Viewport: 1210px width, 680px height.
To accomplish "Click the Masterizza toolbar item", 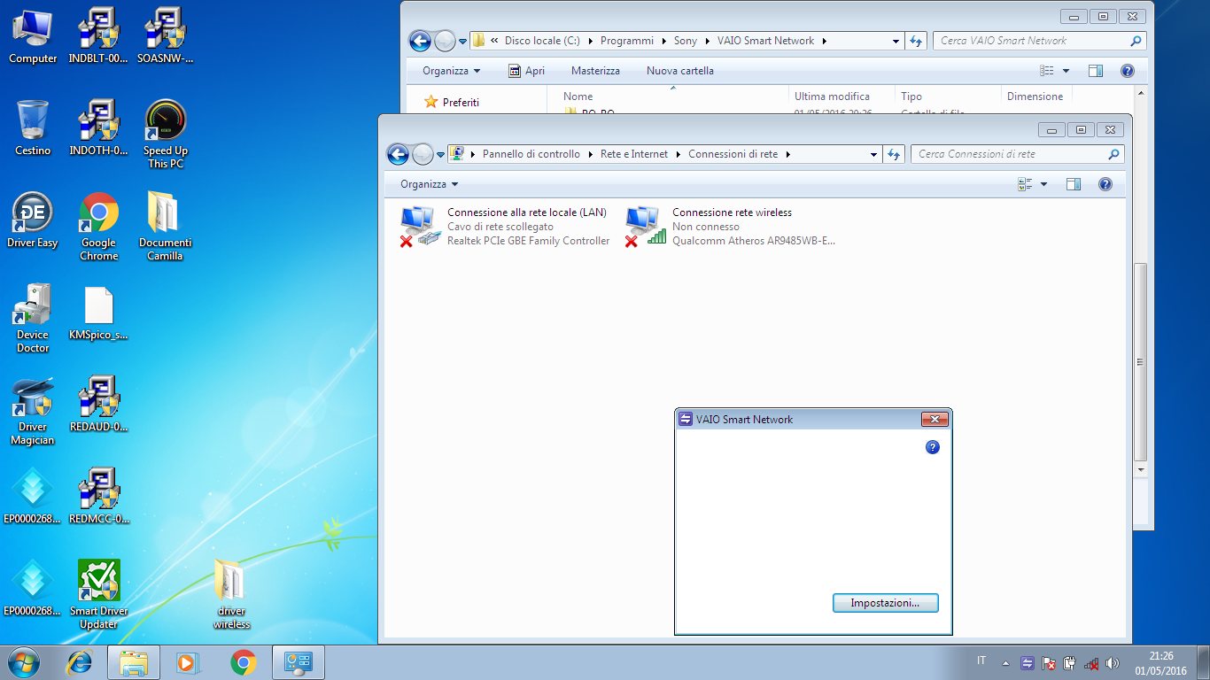I will (595, 71).
